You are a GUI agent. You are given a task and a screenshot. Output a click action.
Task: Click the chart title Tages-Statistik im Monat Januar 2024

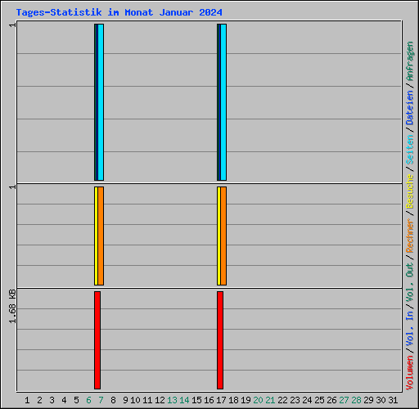[119, 12]
